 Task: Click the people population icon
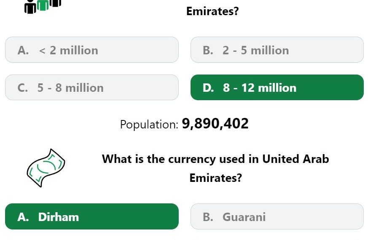coord(43,6)
